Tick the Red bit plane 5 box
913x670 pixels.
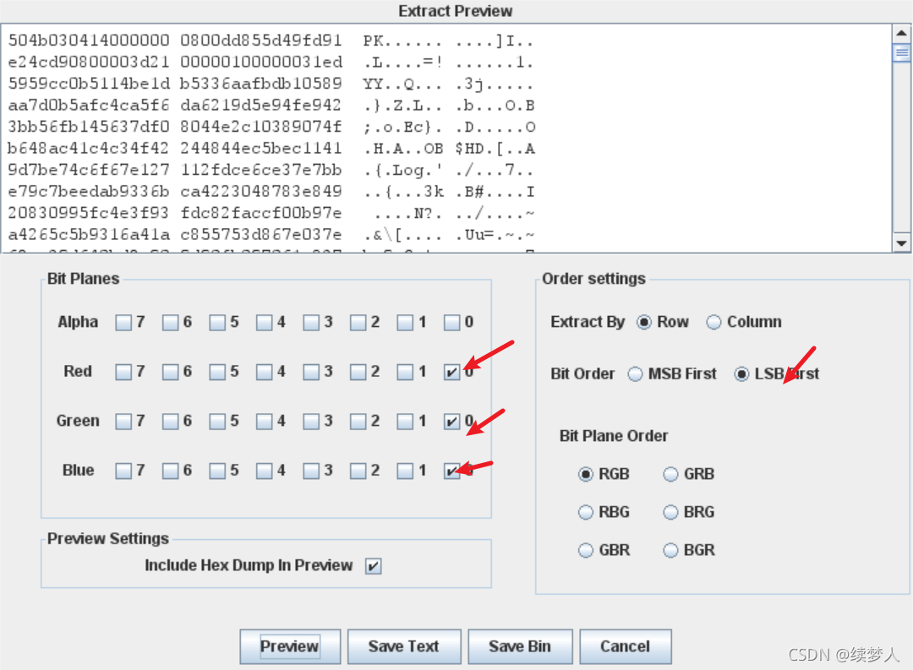click(x=217, y=372)
